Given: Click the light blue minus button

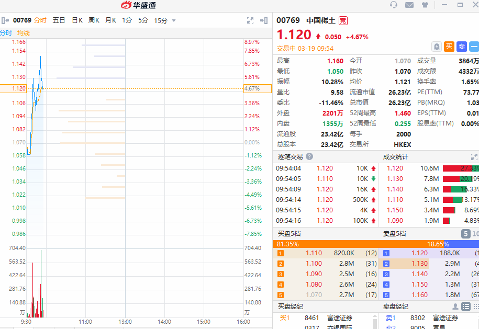Looking at the screenshot, I should pos(474,47).
